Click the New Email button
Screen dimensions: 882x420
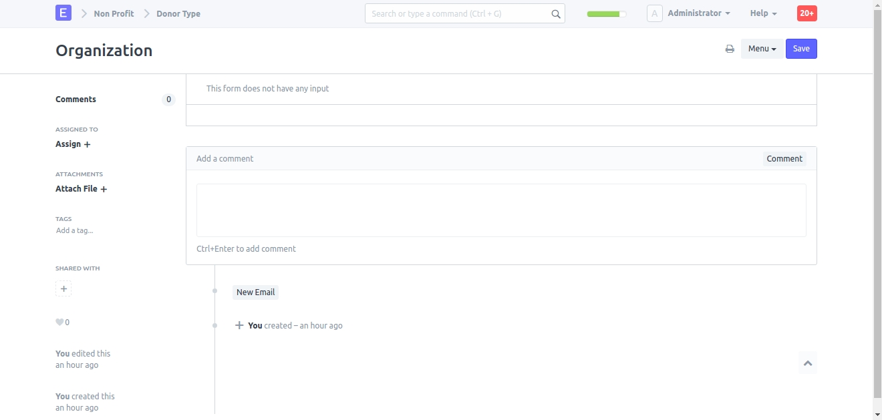point(255,292)
